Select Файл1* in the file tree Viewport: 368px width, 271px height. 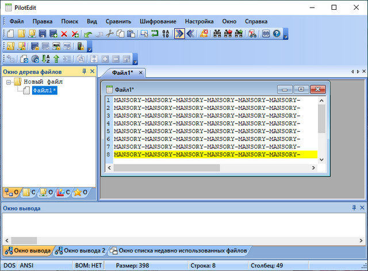point(44,90)
